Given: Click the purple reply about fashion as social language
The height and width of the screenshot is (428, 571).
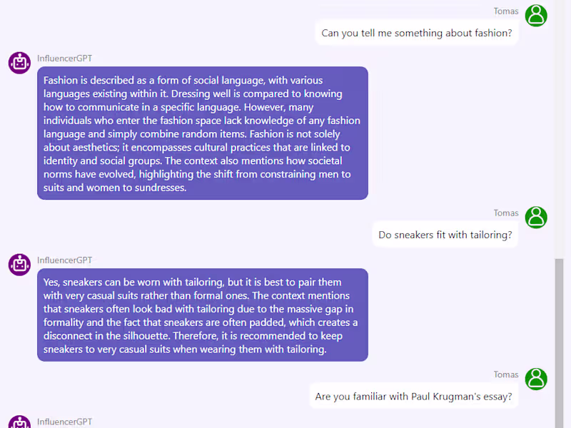Looking at the screenshot, I should [x=202, y=133].
